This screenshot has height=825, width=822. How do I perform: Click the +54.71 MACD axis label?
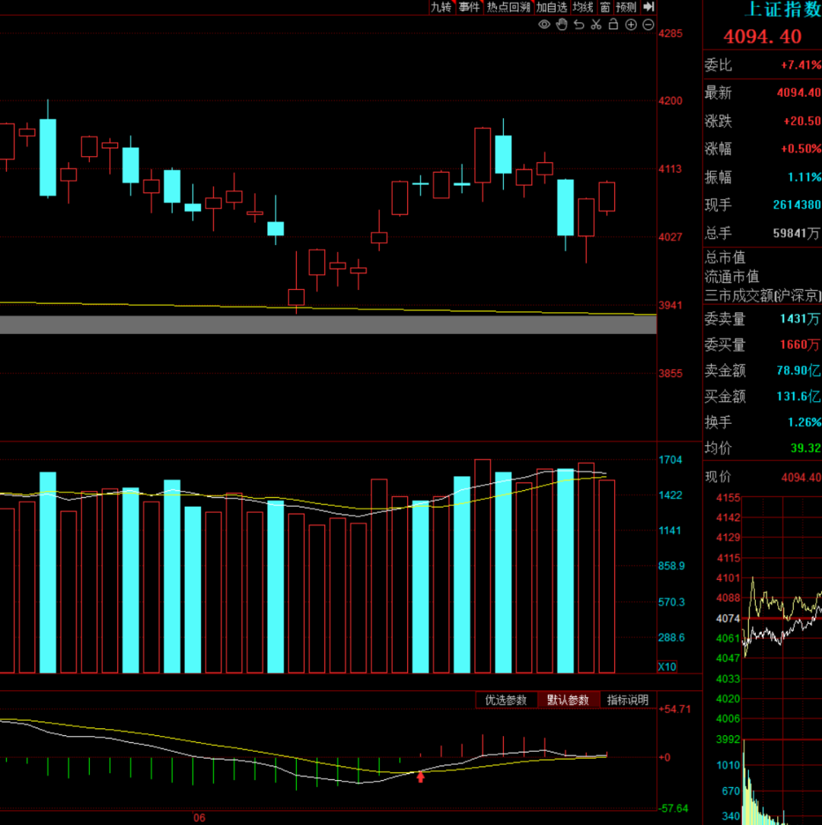point(674,709)
